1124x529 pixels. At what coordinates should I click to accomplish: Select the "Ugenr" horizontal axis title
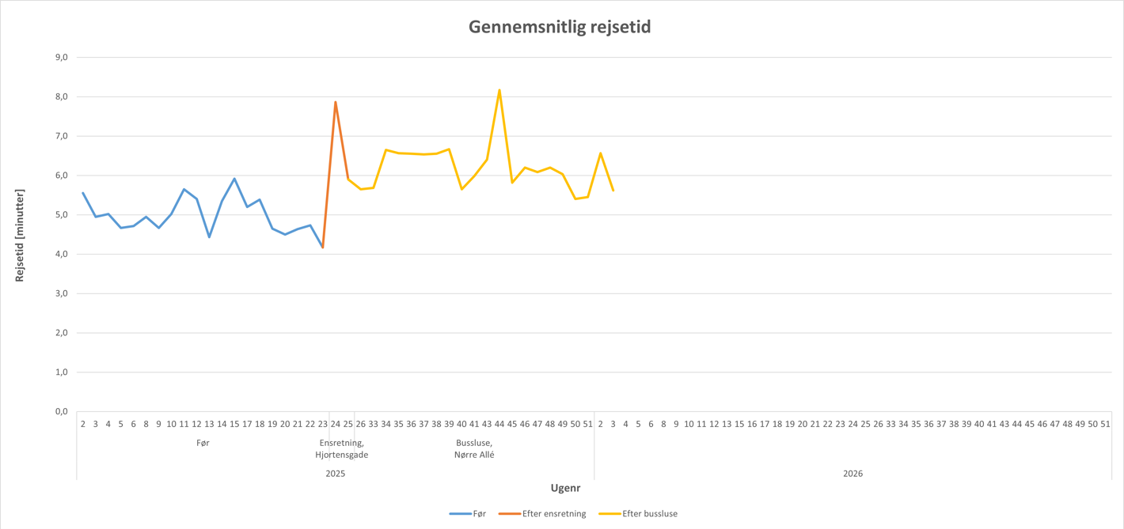tap(565, 488)
